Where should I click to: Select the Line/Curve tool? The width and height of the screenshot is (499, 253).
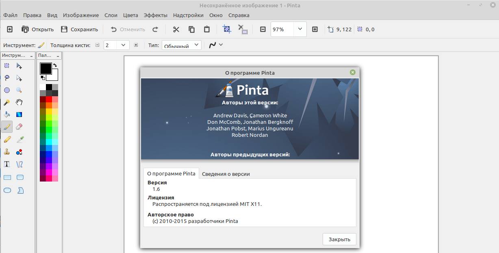(19, 164)
